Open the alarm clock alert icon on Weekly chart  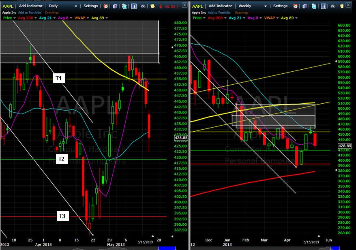(295, 6)
